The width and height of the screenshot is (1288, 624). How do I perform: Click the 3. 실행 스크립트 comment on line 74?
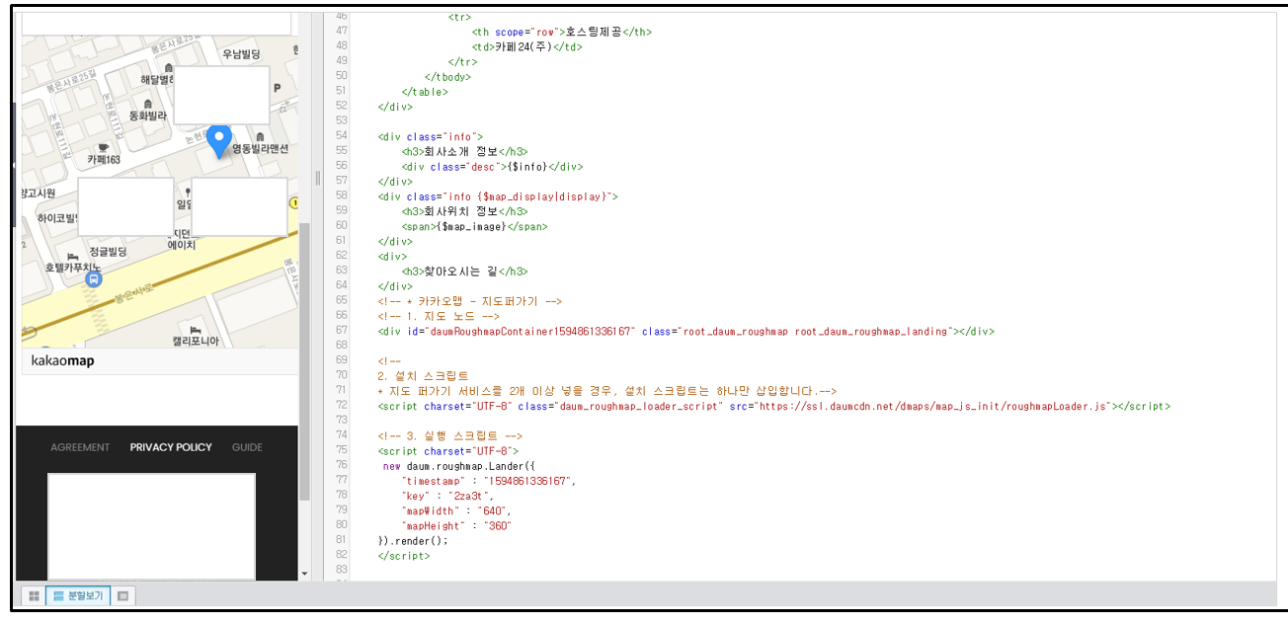pos(449,435)
